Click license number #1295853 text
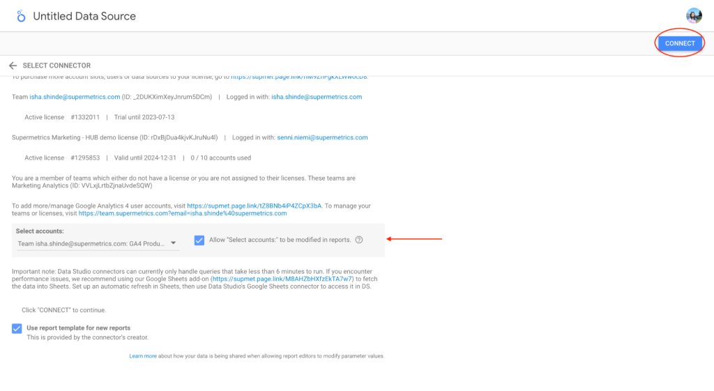714x391 pixels. pyautogui.click(x=85, y=158)
